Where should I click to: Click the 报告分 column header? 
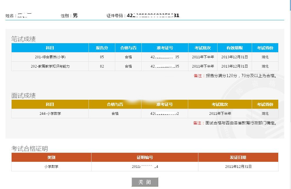coord(102,48)
